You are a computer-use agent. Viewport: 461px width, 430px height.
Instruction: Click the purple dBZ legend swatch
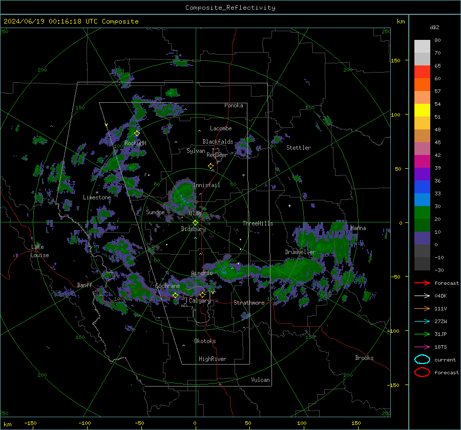[x=422, y=174]
